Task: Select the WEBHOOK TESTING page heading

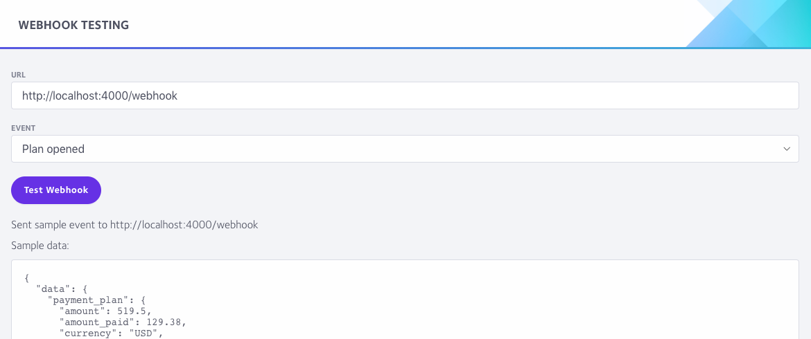Action: [73, 25]
